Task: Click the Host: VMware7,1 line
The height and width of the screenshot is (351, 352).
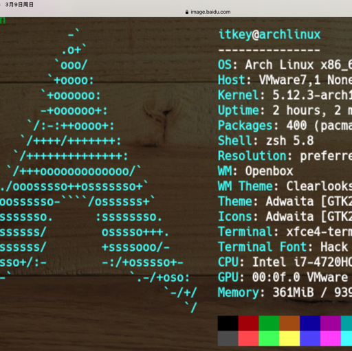Action: coord(285,80)
